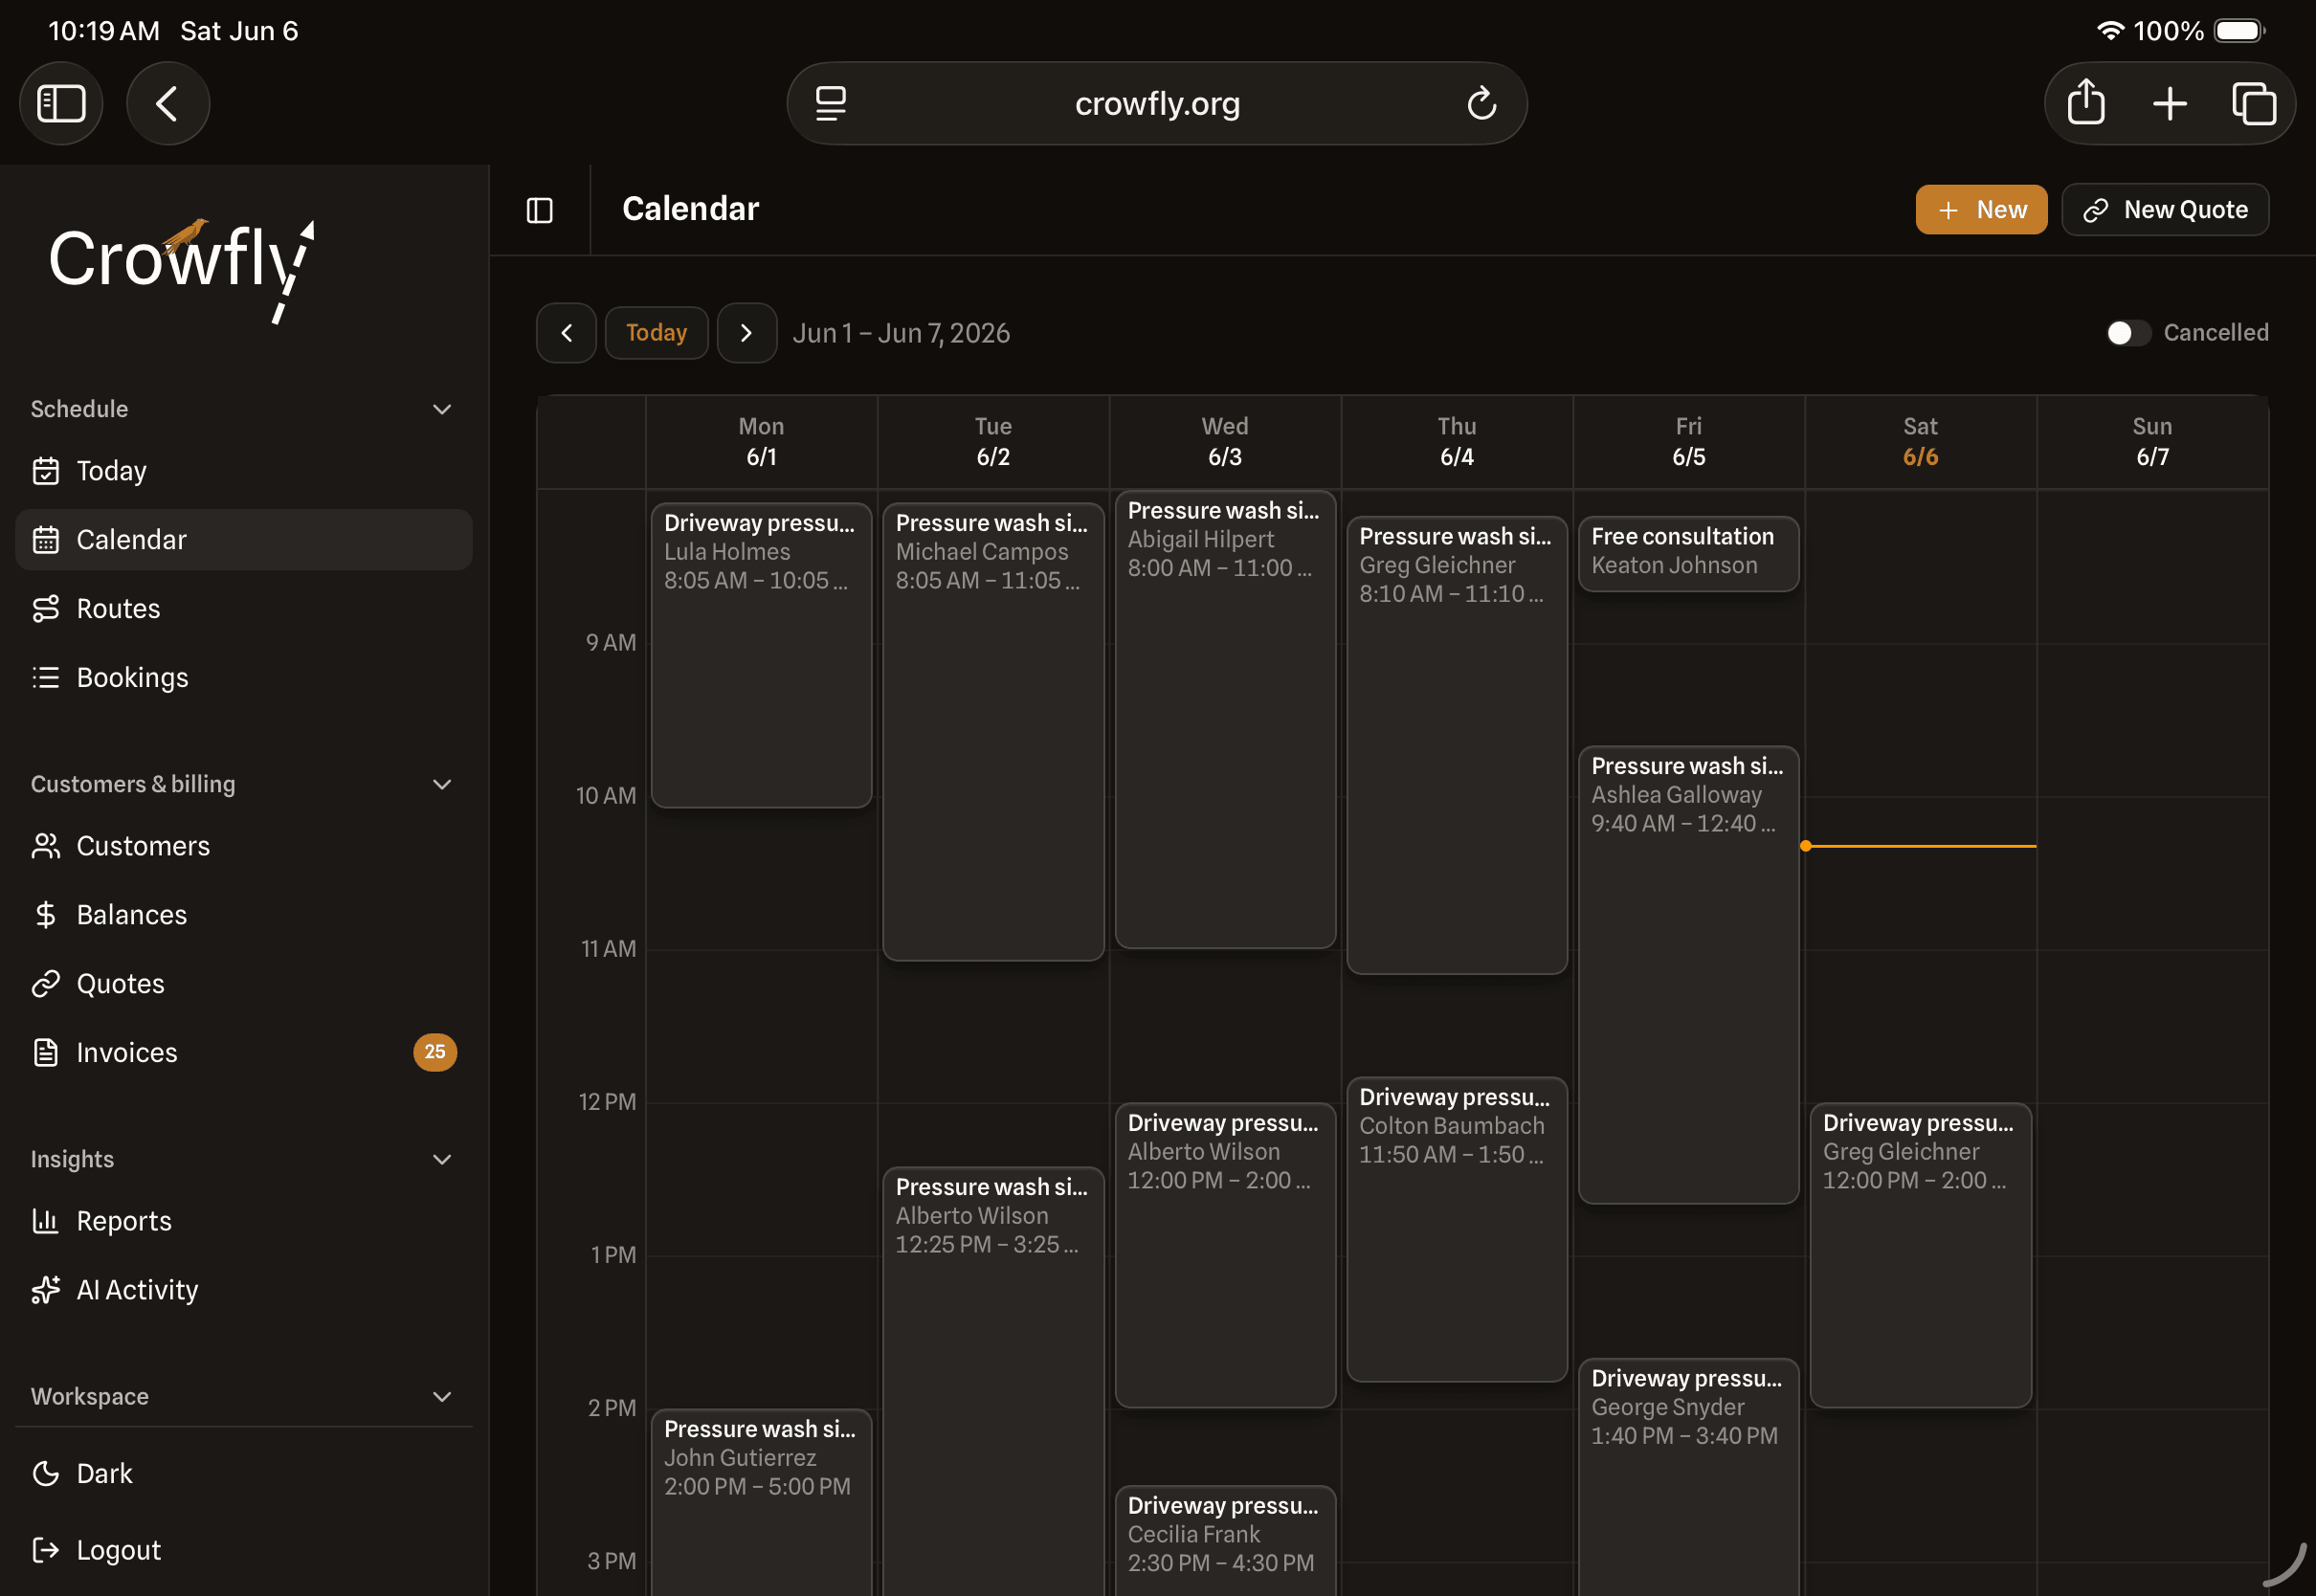
Task: Reload the crowfly.org page
Action: pos(1481,103)
